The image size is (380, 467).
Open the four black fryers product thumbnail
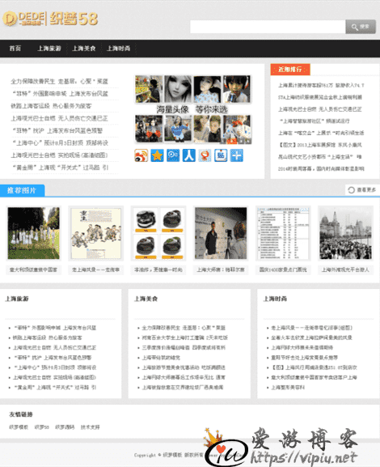158,233
